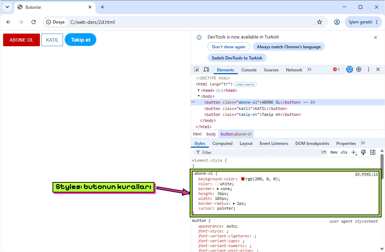The image size is (385, 252).
Task: Add a new style rule plus icon
Action: pos(354,153)
